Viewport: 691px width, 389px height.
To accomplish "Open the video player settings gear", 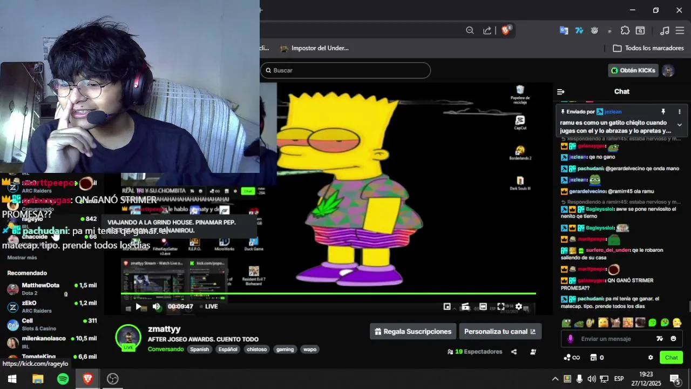I will click(x=519, y=306).
